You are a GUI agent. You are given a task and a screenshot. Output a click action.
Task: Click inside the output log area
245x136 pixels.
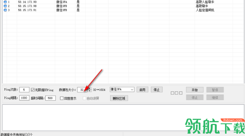click(x=123, y=117)
